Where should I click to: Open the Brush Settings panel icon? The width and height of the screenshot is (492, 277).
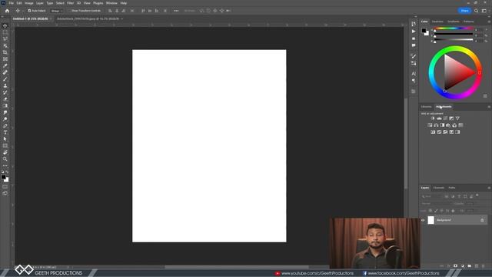pyautogui.click(x=414, y=56)
